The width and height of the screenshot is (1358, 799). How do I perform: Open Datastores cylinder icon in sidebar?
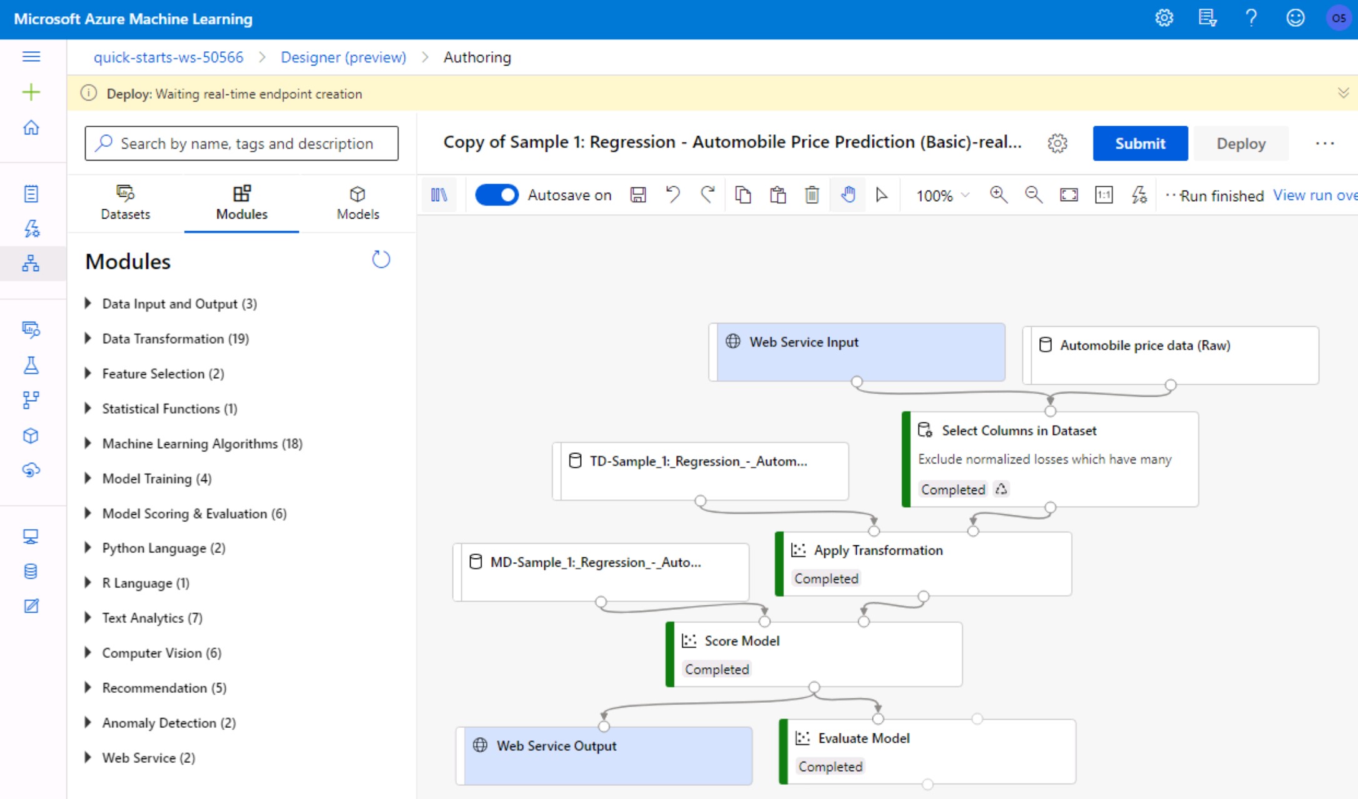coord(31,571)
